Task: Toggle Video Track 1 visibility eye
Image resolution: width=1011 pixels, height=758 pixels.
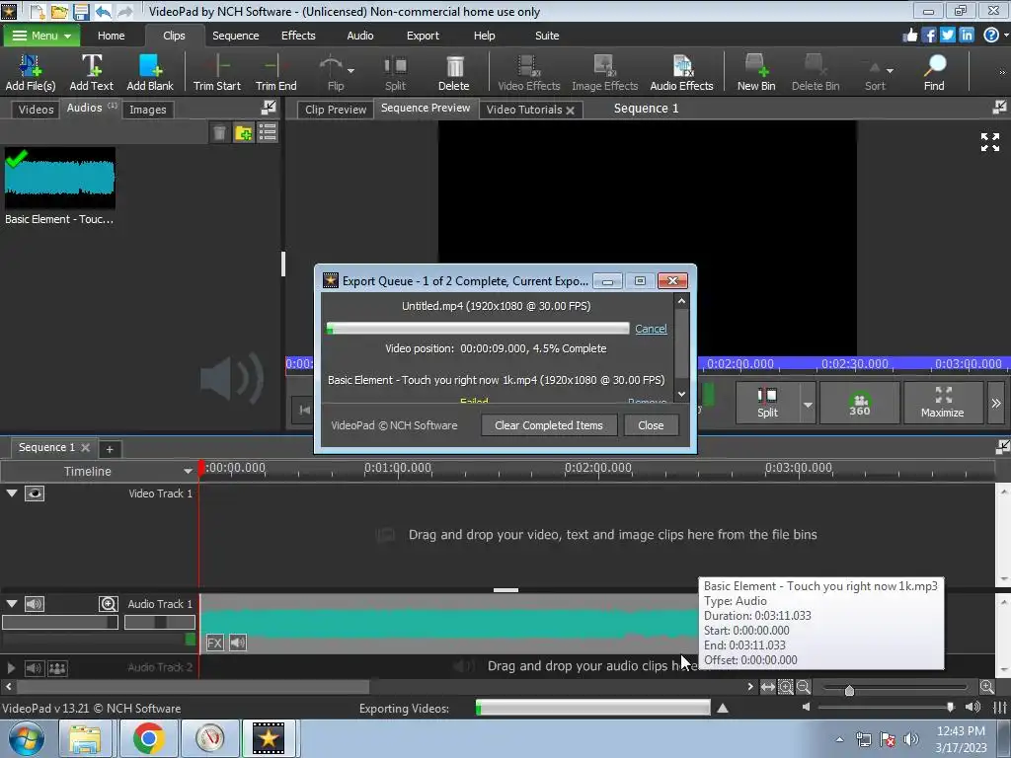Action: tap(35, 493)
